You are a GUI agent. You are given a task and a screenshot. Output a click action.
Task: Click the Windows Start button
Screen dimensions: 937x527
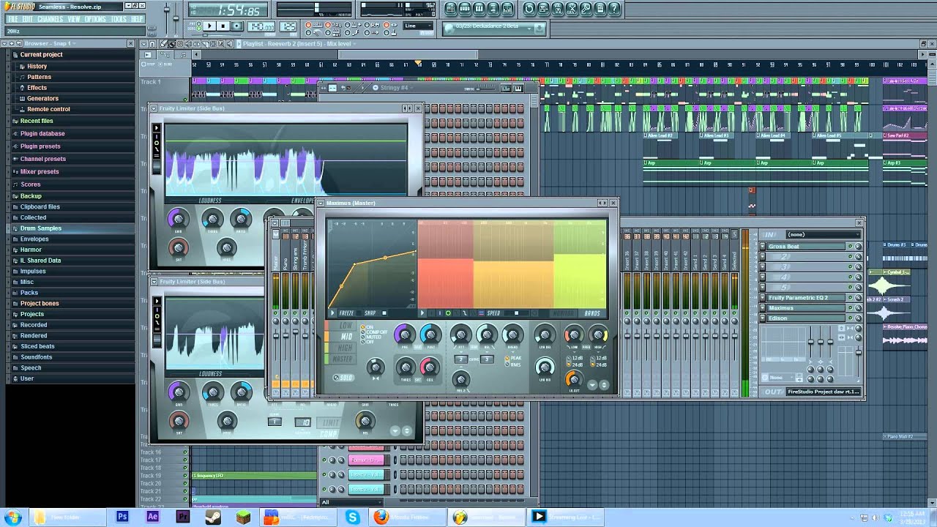(x=12, y=517)
